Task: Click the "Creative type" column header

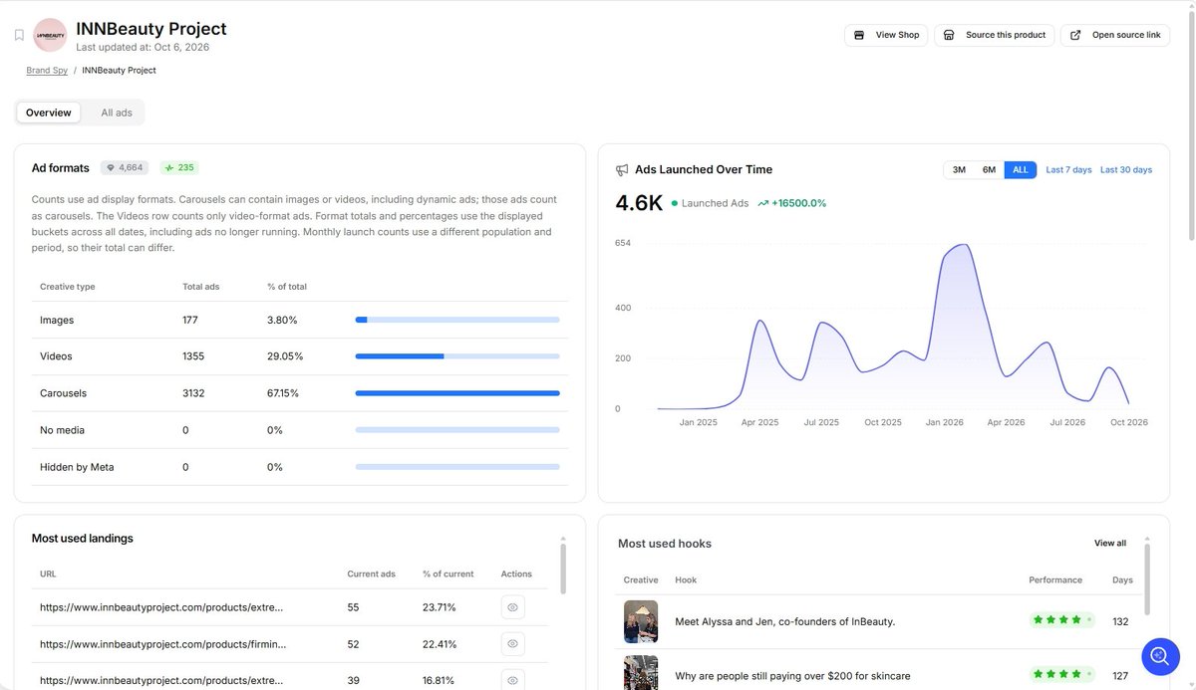Action: tap(68, 287)
